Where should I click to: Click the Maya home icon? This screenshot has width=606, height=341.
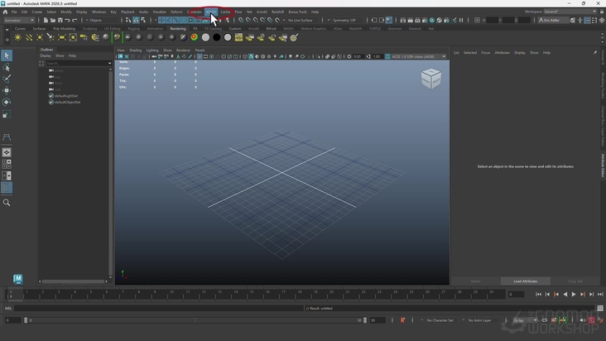[x=5, y=12]
